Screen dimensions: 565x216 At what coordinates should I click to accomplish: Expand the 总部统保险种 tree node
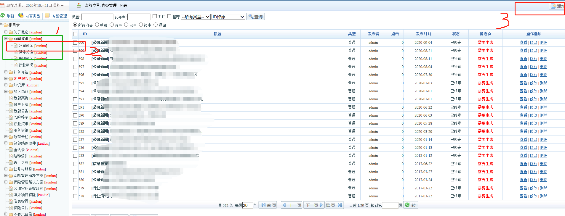[6, 143]
